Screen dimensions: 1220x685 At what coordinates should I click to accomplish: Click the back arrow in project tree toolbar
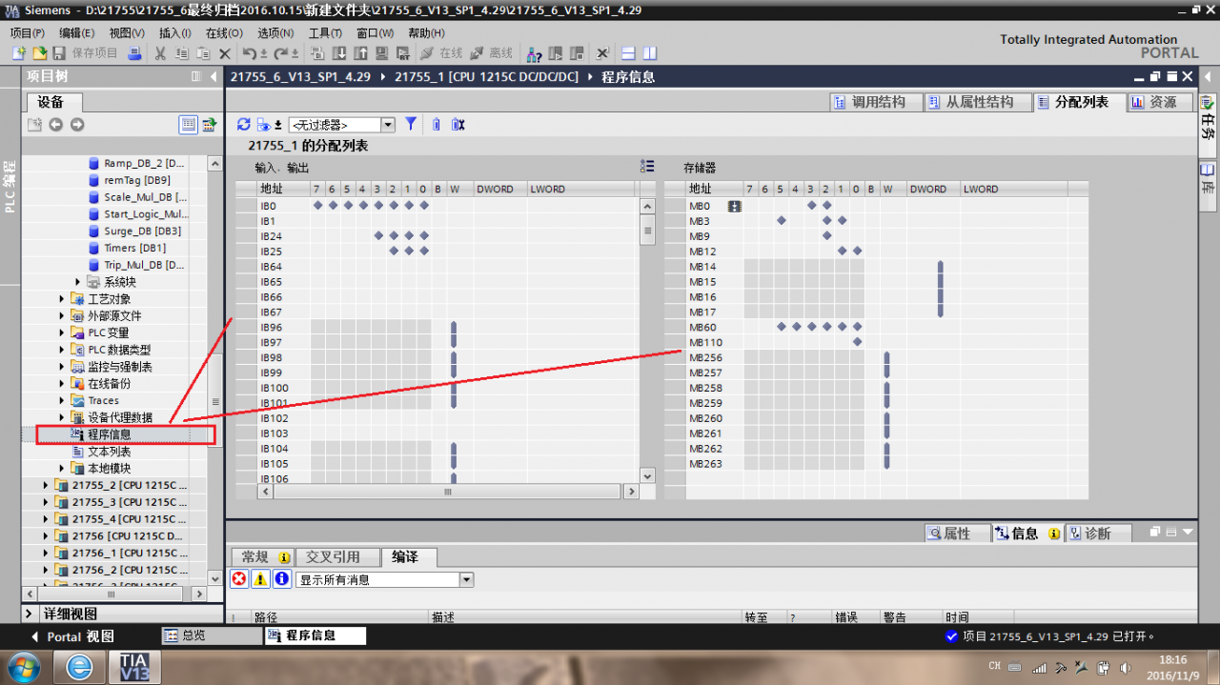point(56,125)
